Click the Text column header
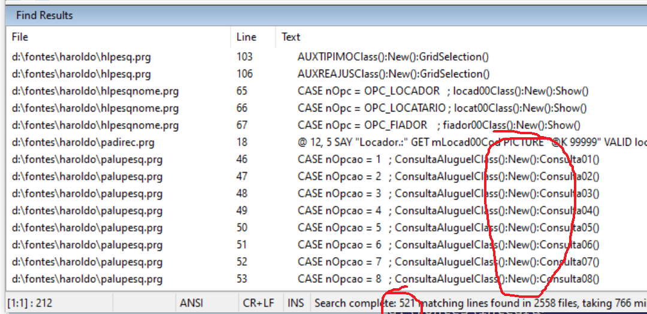 click(x=291, y=37)
